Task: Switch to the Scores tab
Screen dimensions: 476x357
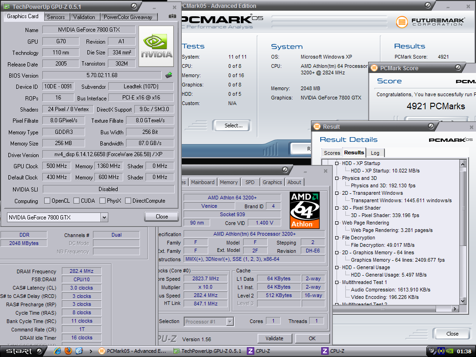Action: pos(332,153)
